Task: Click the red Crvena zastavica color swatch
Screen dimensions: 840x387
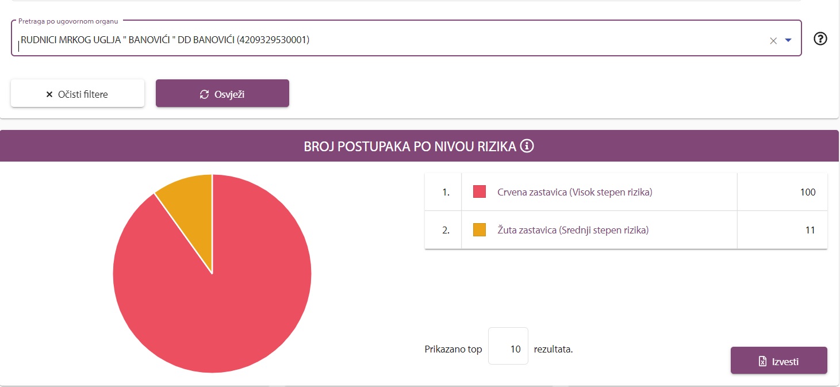Action: click(x=480, y=192)
